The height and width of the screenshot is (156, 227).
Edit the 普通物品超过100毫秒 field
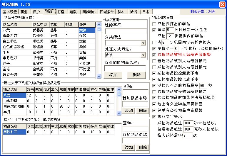tap(188, 129)
